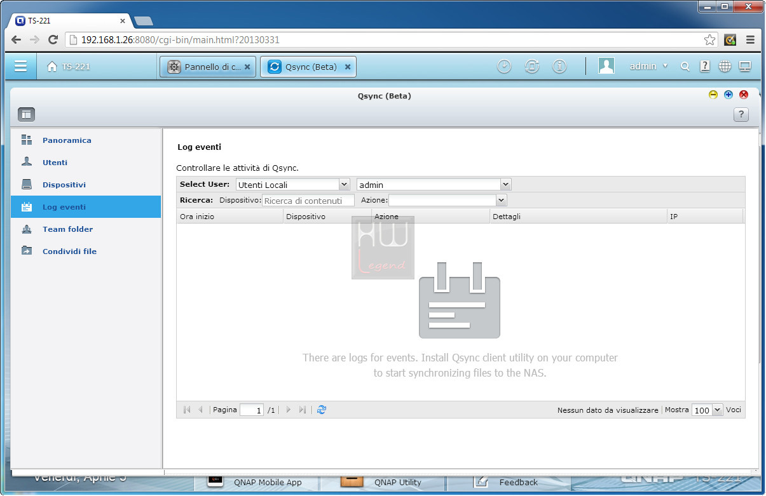The image size is (766, 496).
Task: Select Log eventi in the sidebar
Action: coord(86,207)
